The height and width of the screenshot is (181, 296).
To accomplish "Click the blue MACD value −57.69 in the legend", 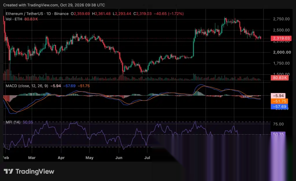I will click(x=69, y=86).
